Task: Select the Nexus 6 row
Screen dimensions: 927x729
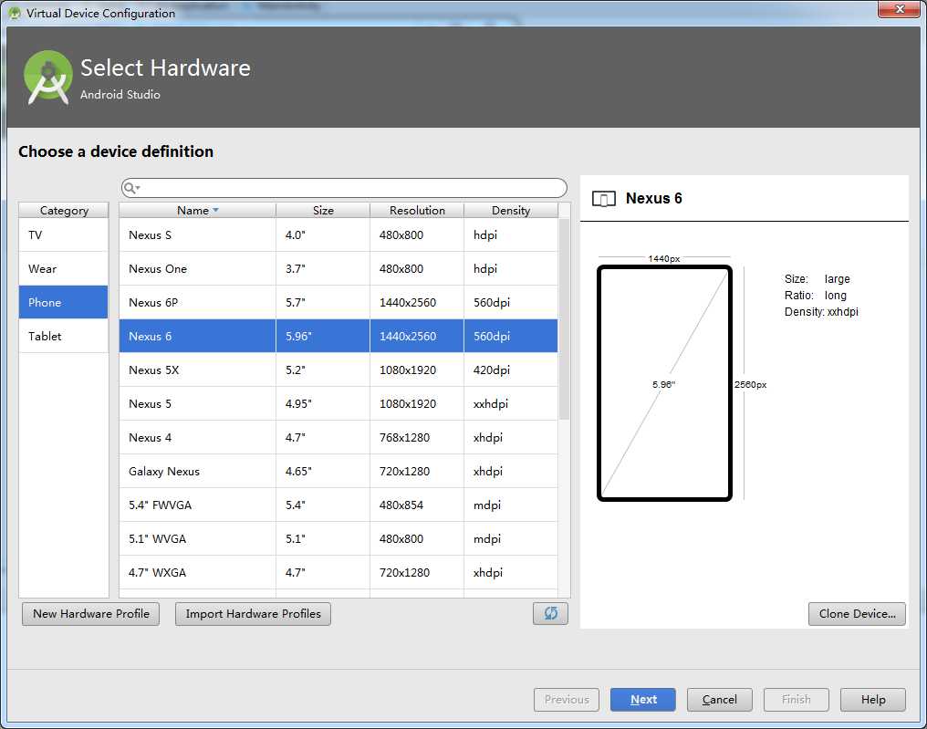Action: pos(339,336)
